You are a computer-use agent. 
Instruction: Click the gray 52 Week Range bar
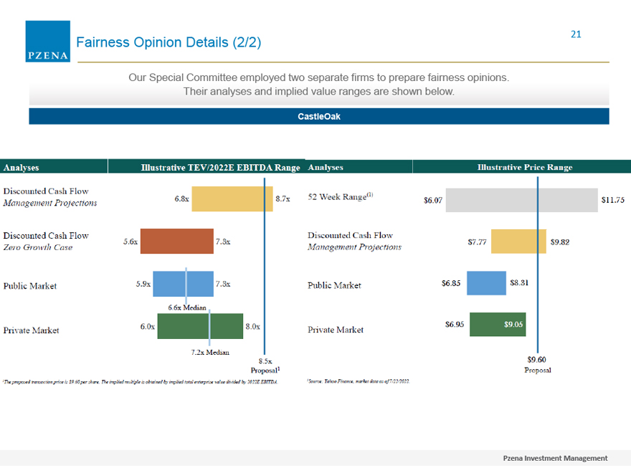click(521, 200)
